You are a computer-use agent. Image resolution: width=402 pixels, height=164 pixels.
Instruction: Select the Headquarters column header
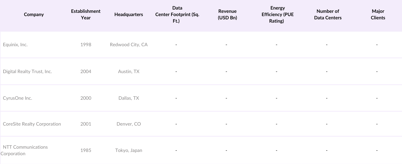click(x=129, y=15)
